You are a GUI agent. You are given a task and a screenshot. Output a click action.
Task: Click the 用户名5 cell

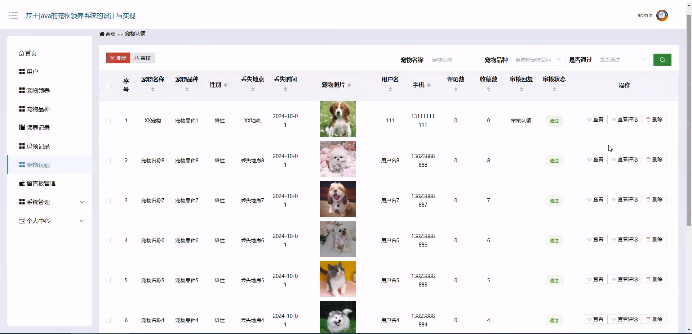point(390,280)
